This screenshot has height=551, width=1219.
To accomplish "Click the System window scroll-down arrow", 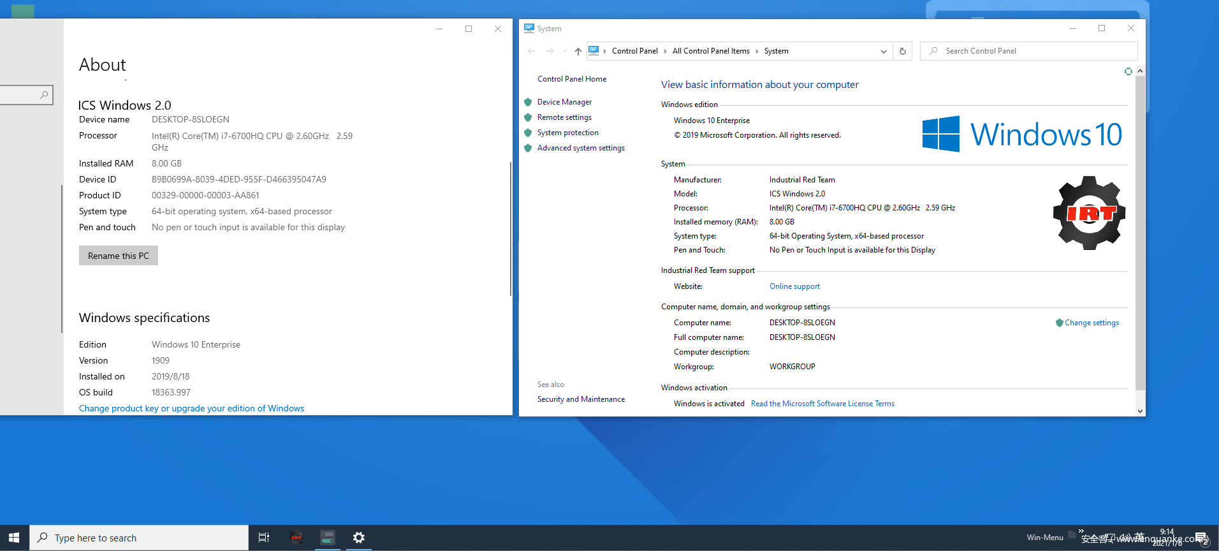I will tap(1140, 411).
